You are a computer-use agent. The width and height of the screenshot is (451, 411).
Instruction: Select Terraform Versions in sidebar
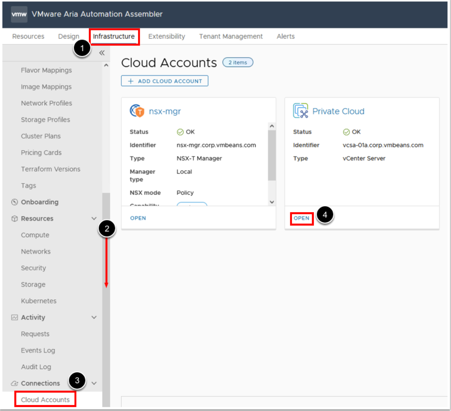pos(50,169)
